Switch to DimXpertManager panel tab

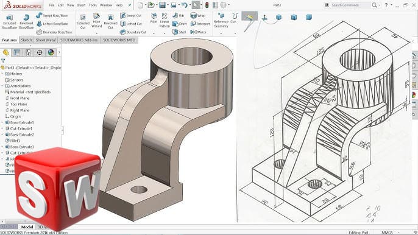click(x=40, y=52)
